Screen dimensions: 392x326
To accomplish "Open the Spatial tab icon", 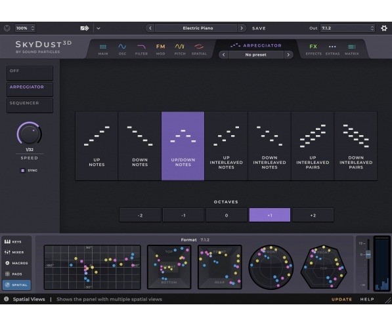I will 199,49.
